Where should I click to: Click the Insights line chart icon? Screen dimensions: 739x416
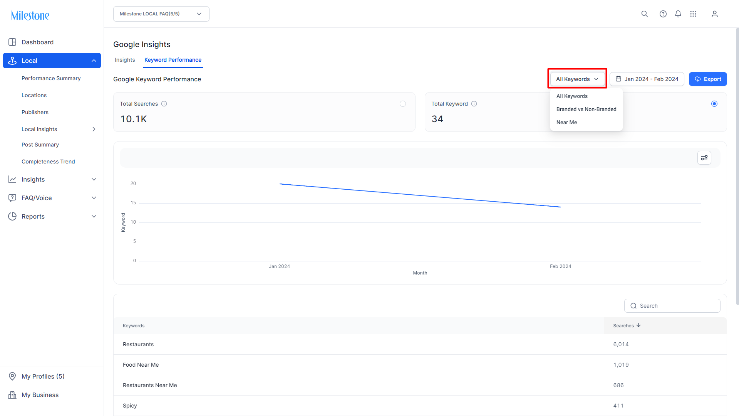click(12, 179)
